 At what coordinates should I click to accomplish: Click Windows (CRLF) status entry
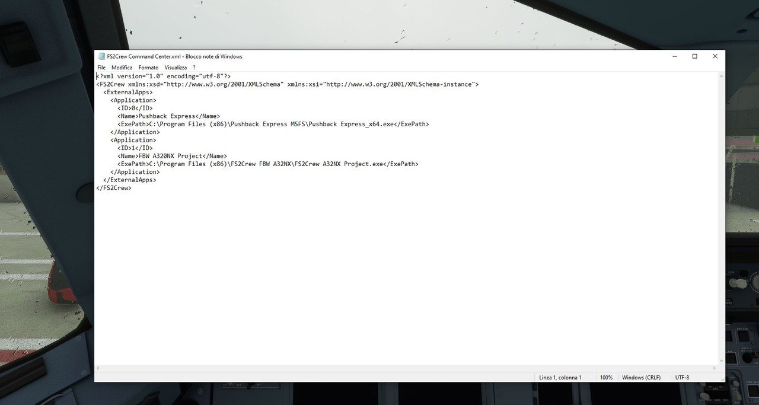pyautogui.click(x=641, y=377)
